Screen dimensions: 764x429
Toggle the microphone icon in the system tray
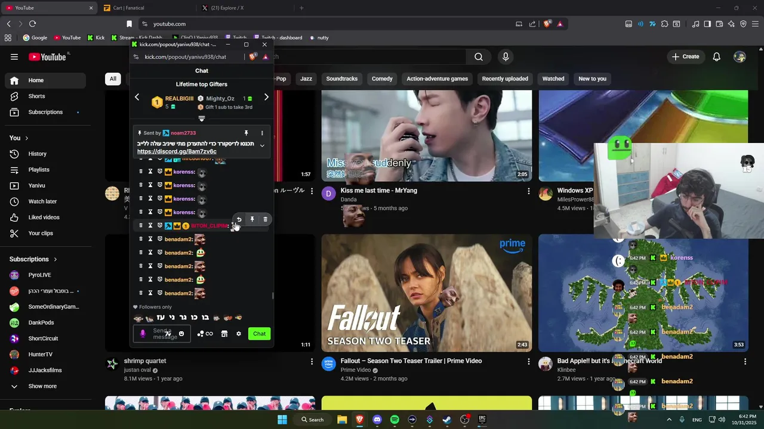[682, 419]
